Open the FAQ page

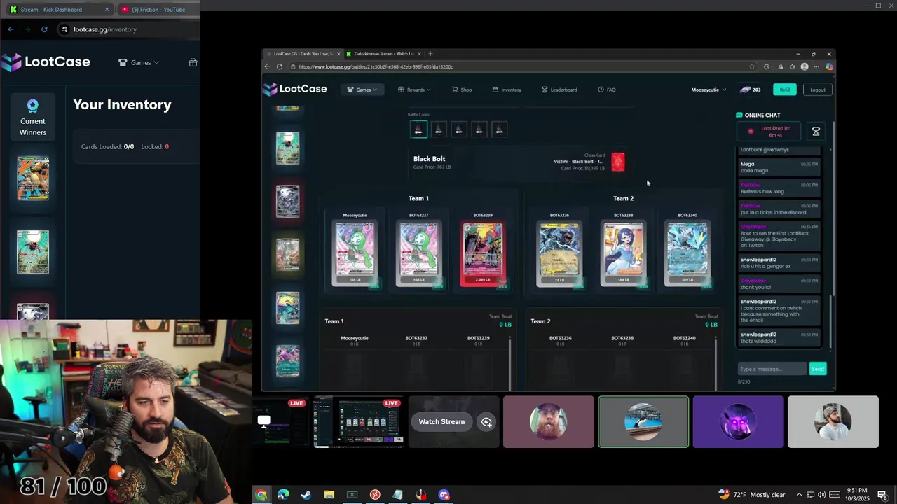point(607,90)
